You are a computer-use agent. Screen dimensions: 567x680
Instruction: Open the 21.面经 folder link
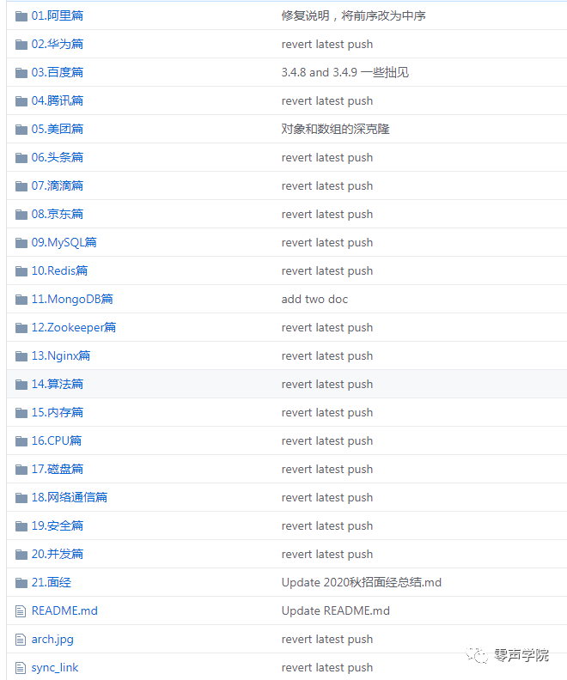tap(52, 582)
